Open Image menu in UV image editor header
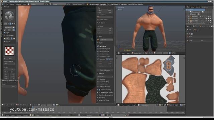 (x=134, y=105)
